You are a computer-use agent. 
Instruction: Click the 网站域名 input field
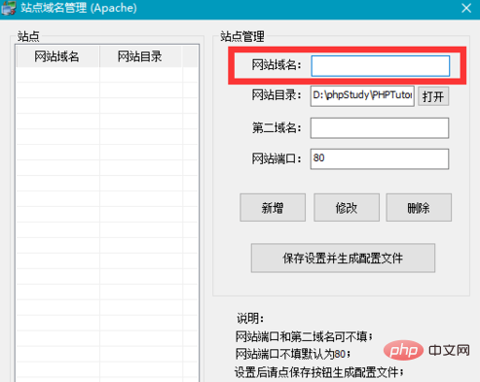381,66
